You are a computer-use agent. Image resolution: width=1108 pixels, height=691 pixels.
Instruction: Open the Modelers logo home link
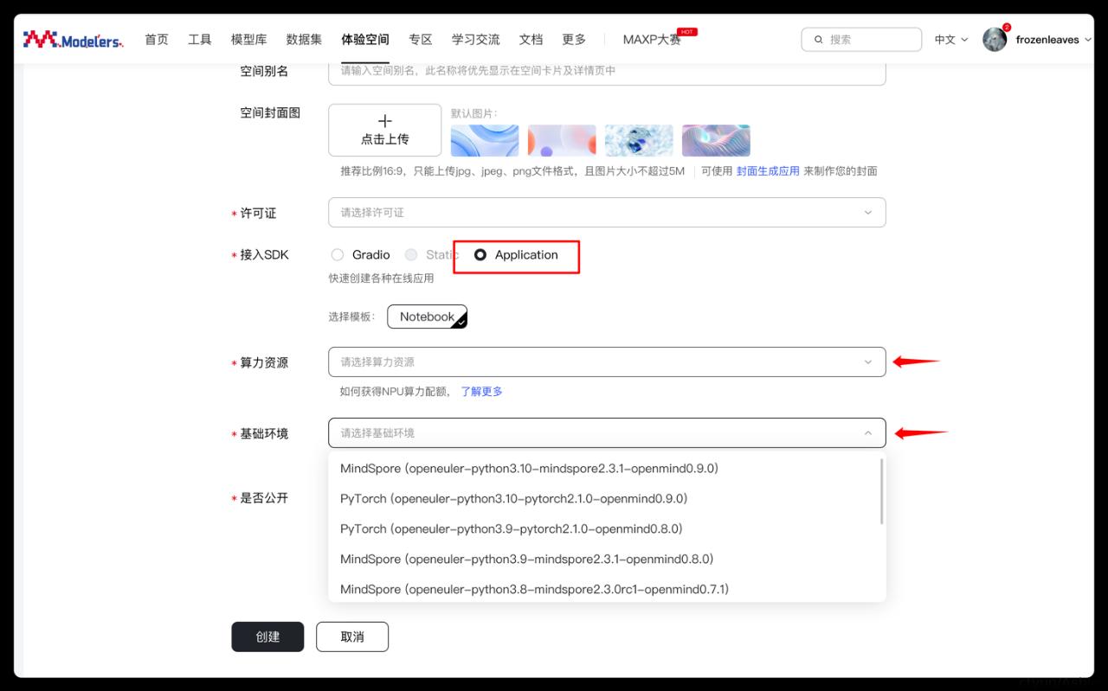pyautogui.click(x=73, y=39)
